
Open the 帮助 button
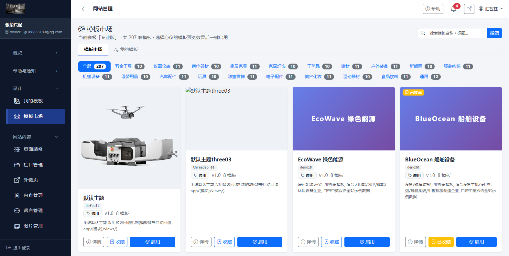tap(433, 9)
